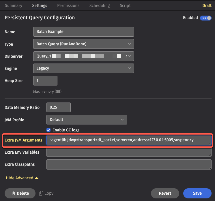Uncheck the Enable GC logs checkbox

coord(49,130)
